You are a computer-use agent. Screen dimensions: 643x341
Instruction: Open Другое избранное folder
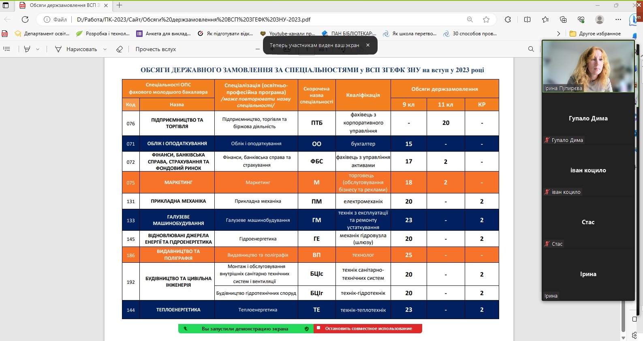point(595,34)
